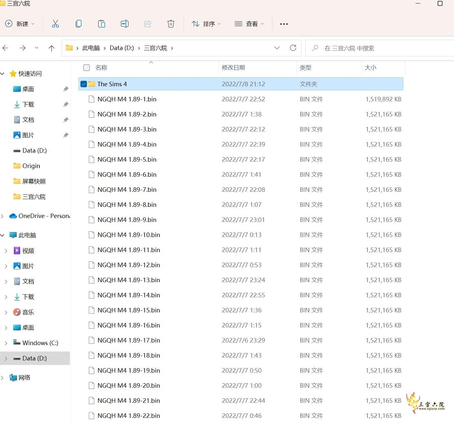Click the 1,519,892 KB size cell
The image size is (454, 423).
(x=383, y=99)
